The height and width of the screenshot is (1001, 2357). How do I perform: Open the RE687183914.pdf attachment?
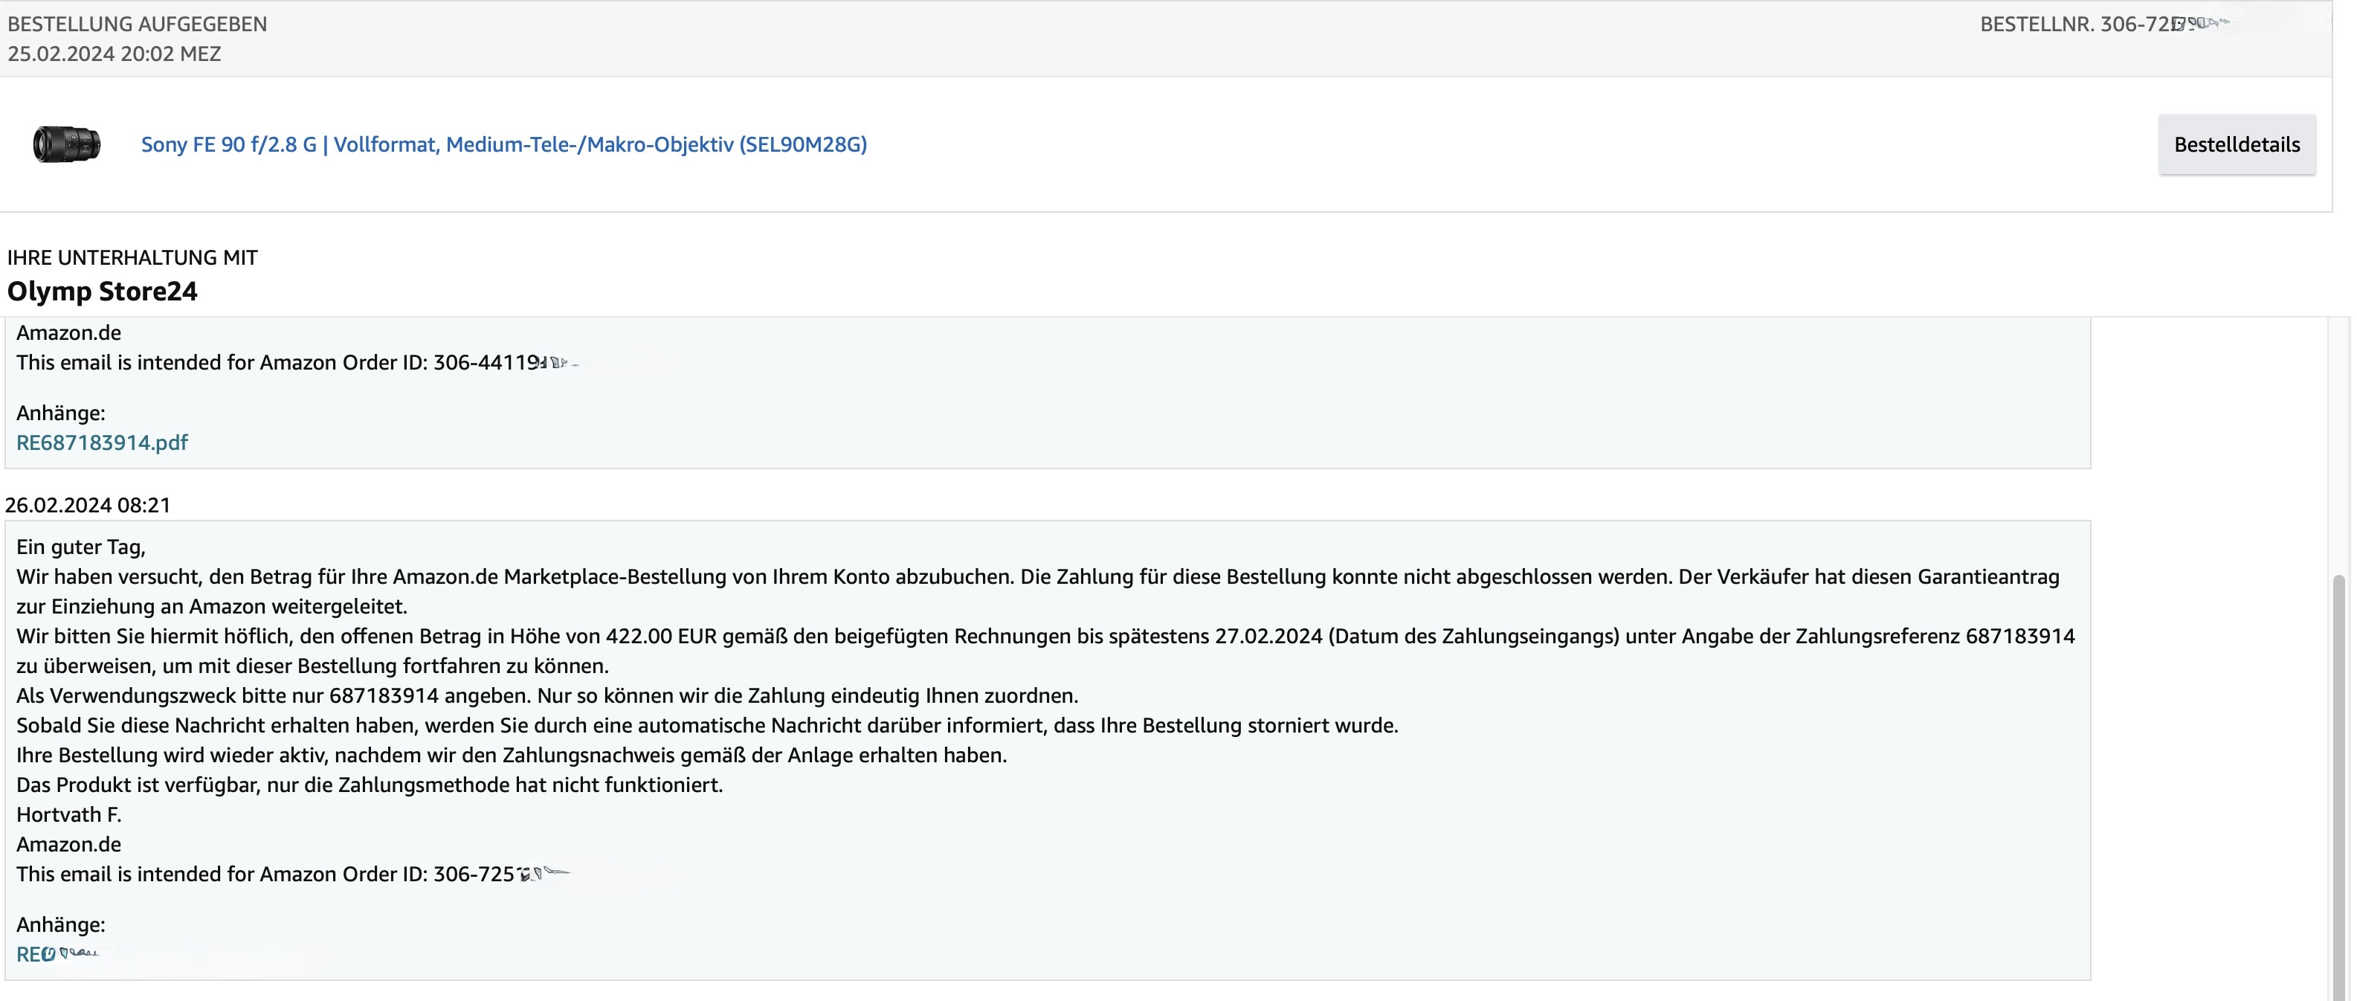click(102, 442)
